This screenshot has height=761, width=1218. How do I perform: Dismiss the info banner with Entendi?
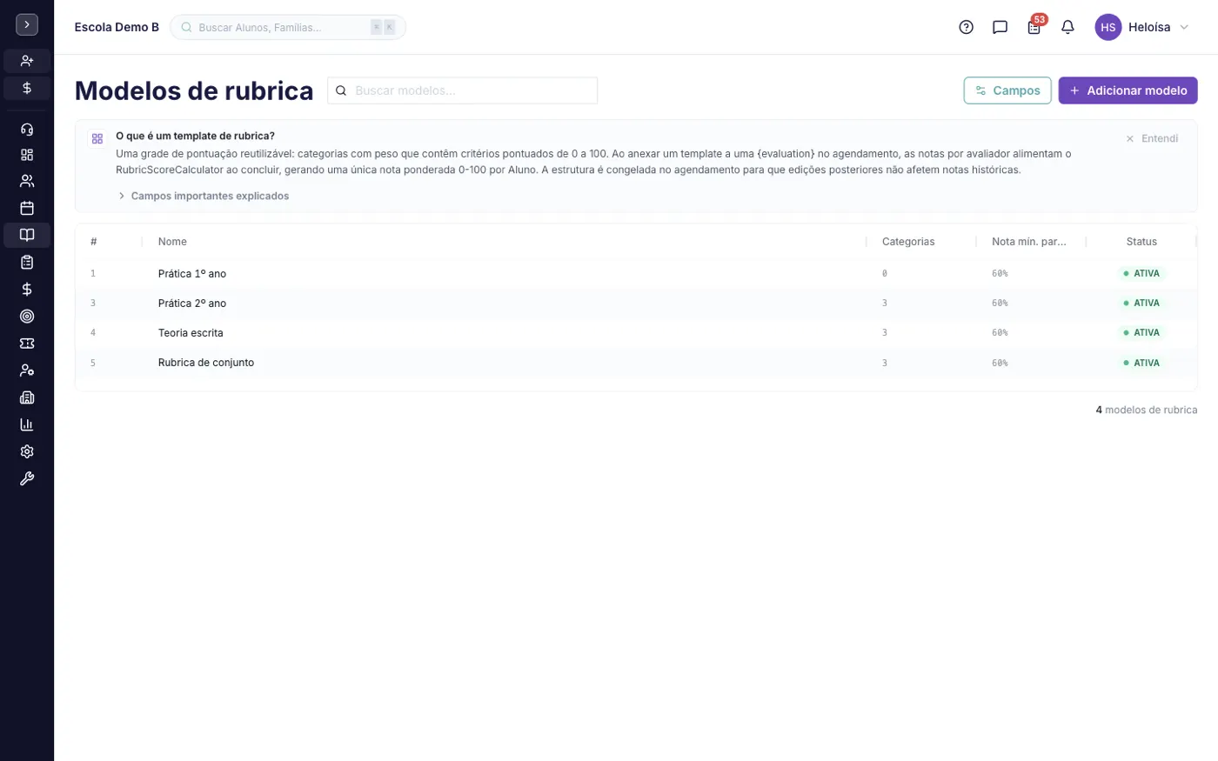1152,138
